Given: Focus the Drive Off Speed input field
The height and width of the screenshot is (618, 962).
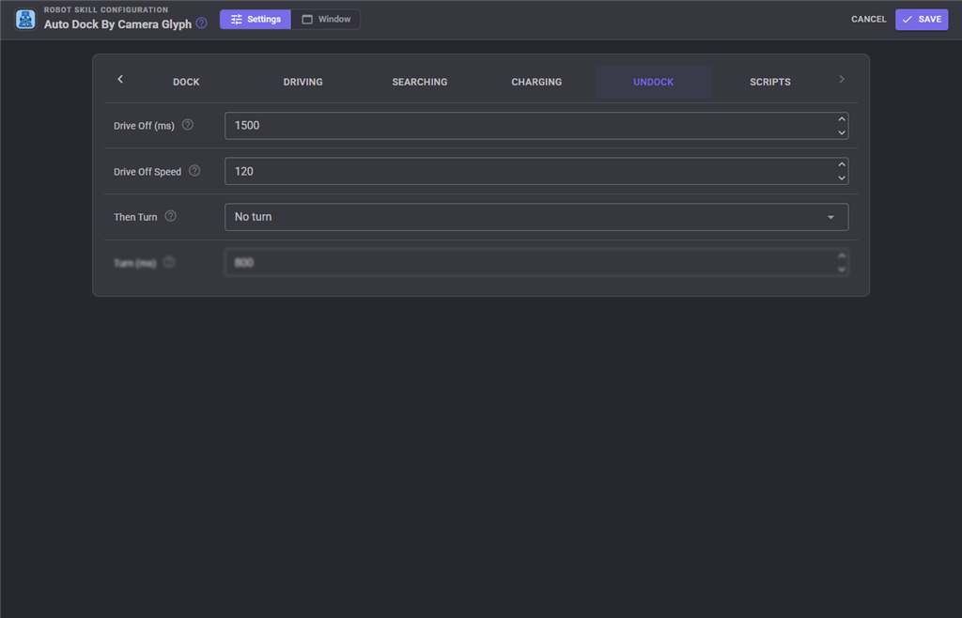Looking at the screenshot, I should click(x=536, y=171).
